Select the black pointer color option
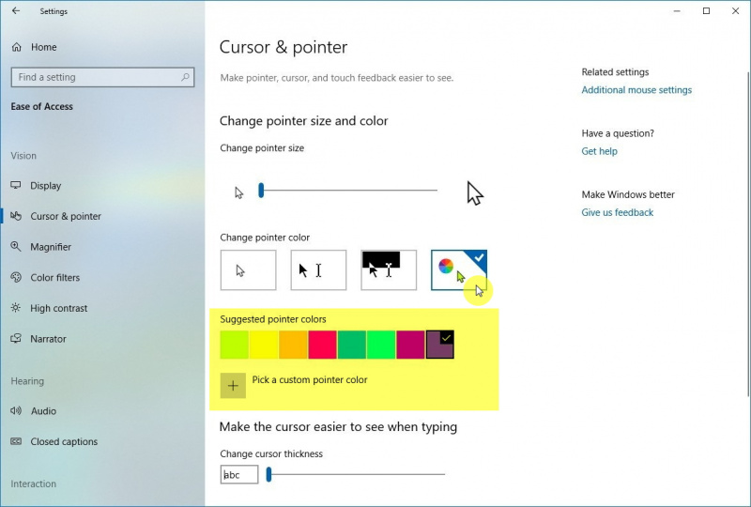Screen dimensions: 751x507 click(x=318, y=269)
